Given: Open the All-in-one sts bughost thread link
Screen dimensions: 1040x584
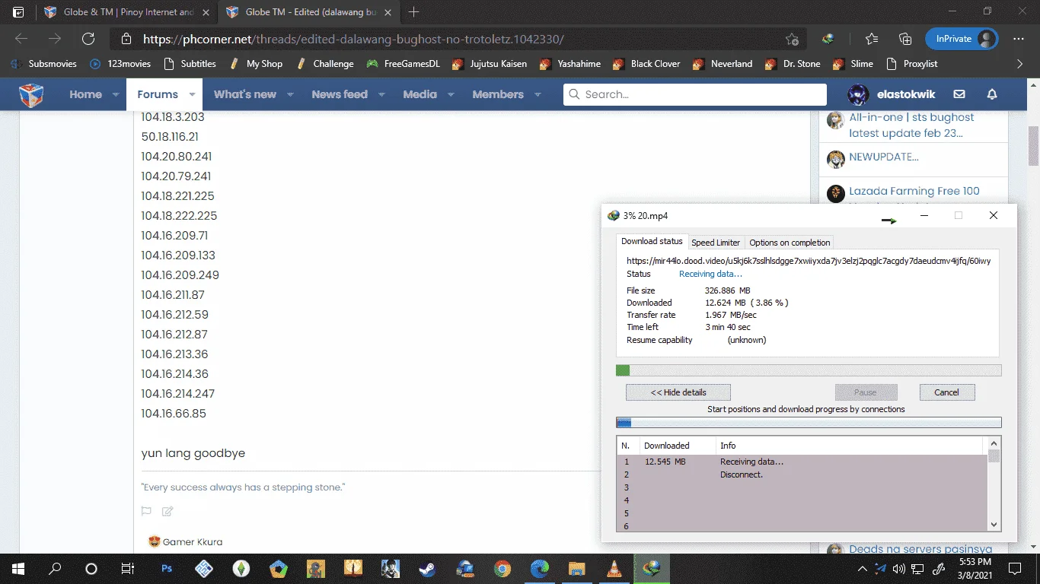Looking at the screenshot, I should (x=911, y=125).
